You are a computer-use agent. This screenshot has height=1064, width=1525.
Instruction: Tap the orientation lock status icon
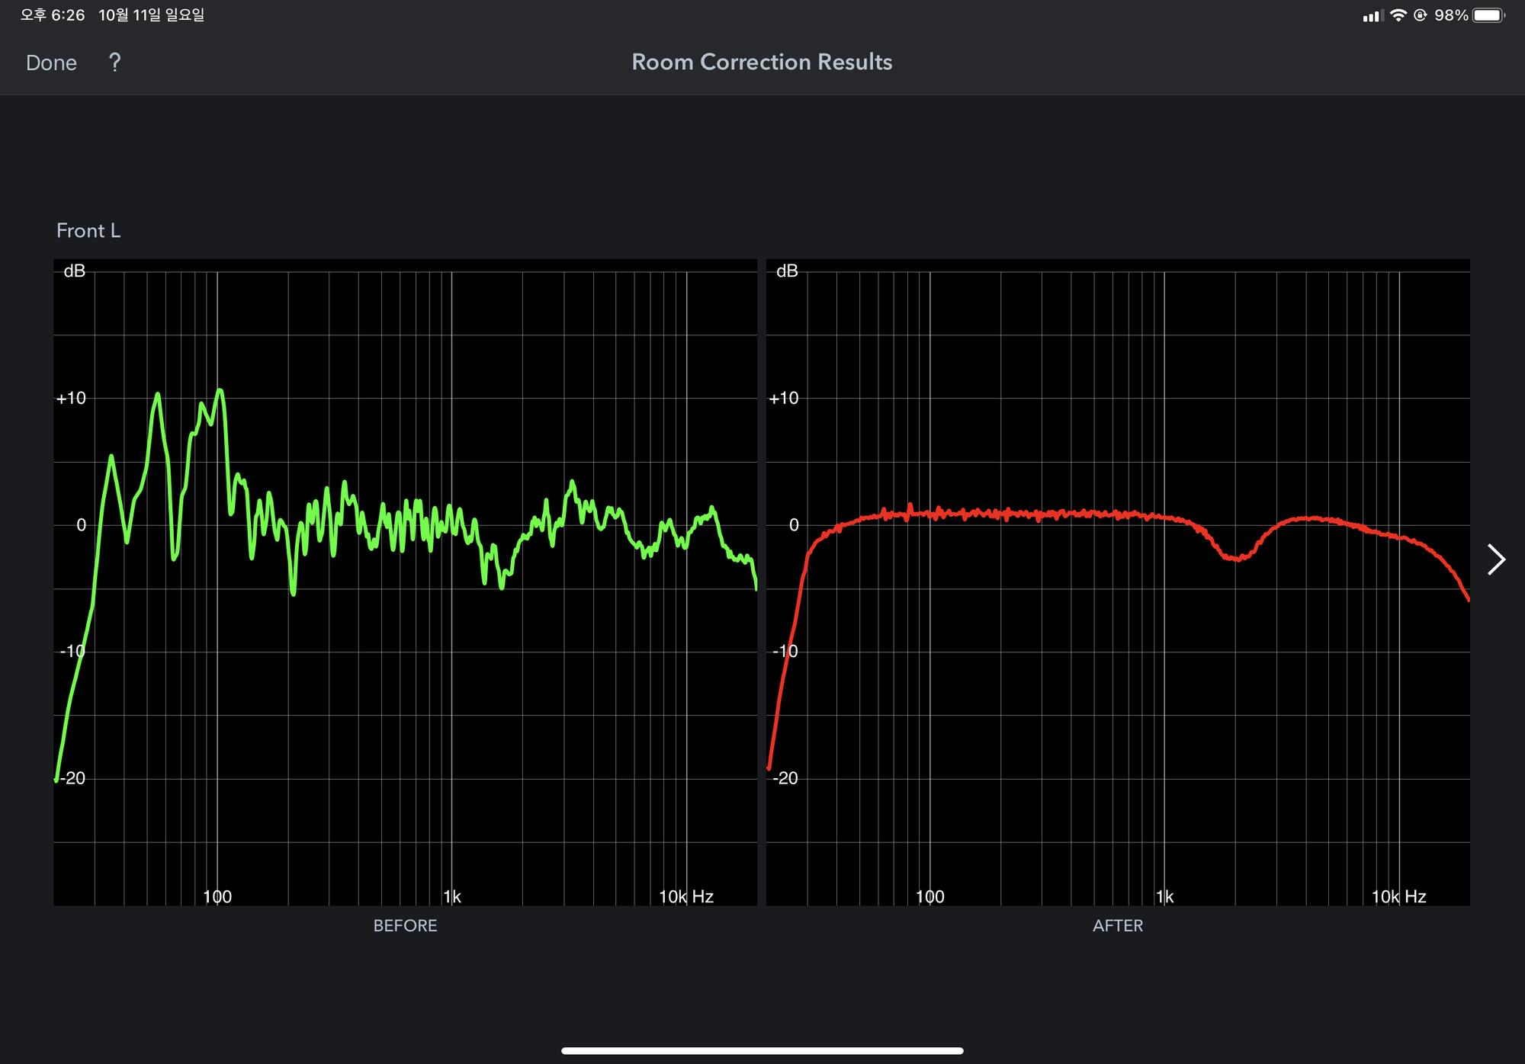(x=1420, y=15)
